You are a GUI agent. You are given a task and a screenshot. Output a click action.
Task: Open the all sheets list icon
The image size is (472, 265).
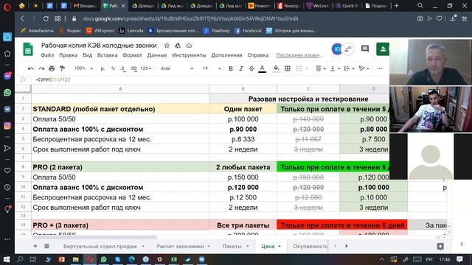[x=46, y=246]
